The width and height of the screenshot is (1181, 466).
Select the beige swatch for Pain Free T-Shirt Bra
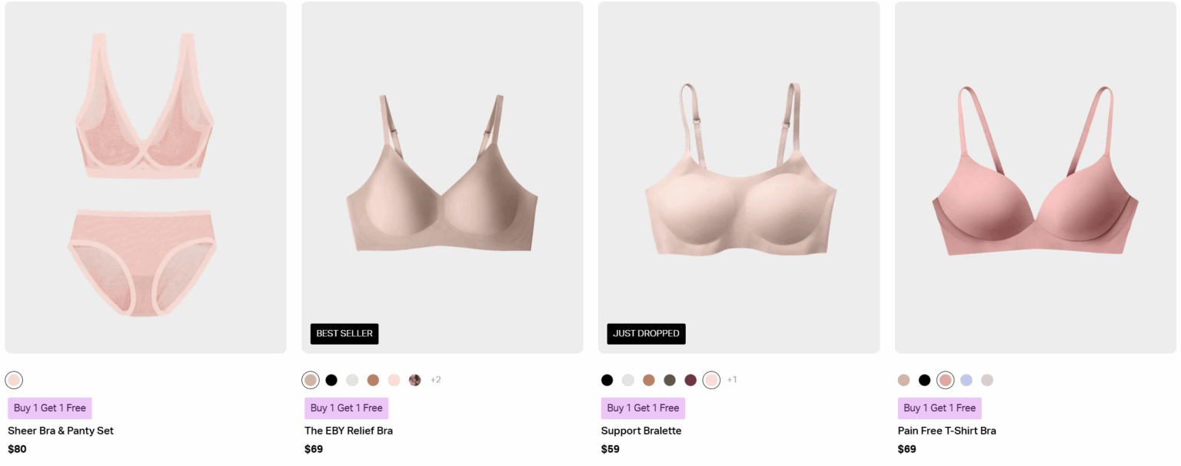(x=904, y=380)
